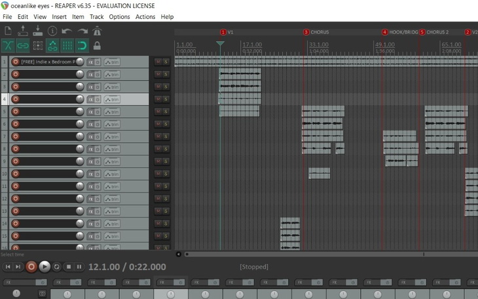Viewport: 478px width, 299px height.
Task: Click the New Project icon
Action: (8, 31)
